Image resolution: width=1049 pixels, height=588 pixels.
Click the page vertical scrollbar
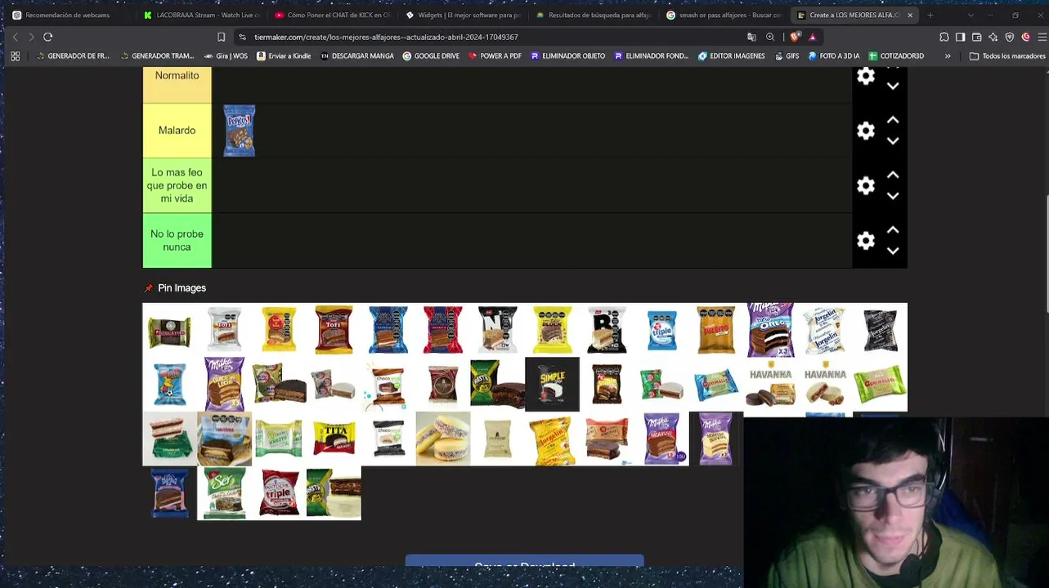1047,253
